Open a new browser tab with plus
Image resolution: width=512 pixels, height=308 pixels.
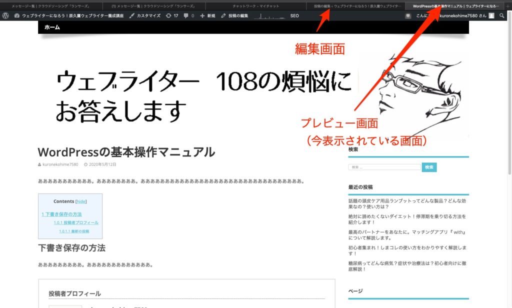508,6
